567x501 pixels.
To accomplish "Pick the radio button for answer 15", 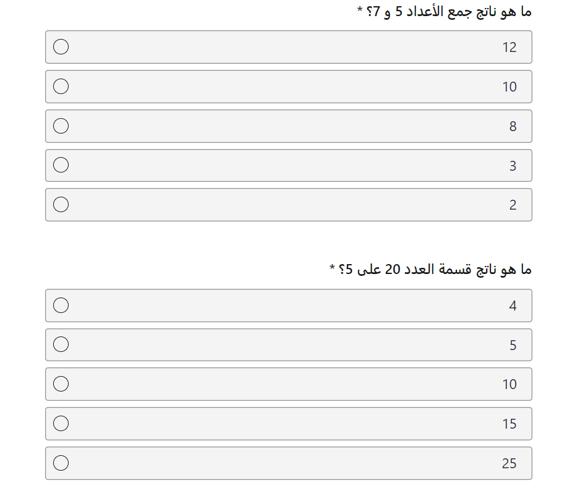I will click(x=61, y=423).
